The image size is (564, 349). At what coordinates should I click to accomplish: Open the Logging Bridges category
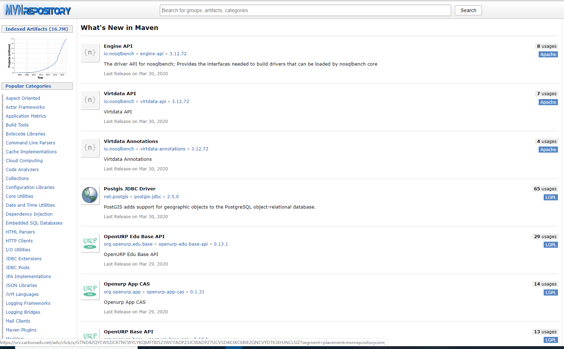pyautogui.click(x=23, y=312)
